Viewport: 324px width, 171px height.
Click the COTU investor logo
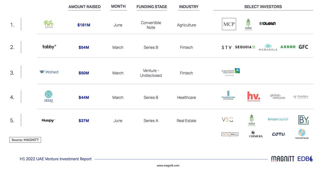point(278,134)
